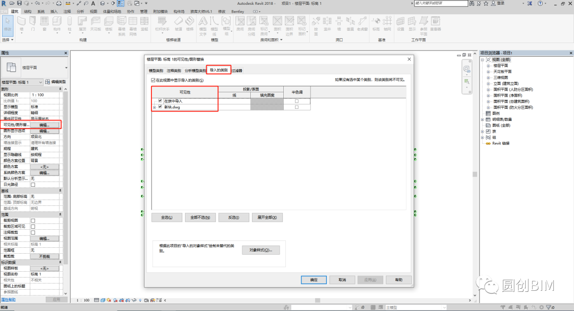574x311 pixels.
Task: Select the Column (柱) tool in ribbon
Action: [x=70, y=24]
